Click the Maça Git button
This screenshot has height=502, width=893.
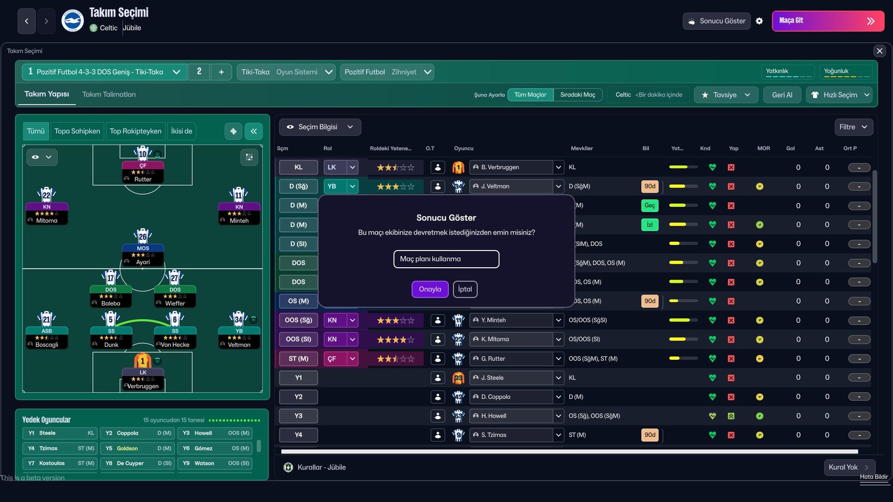coord(828,21)
